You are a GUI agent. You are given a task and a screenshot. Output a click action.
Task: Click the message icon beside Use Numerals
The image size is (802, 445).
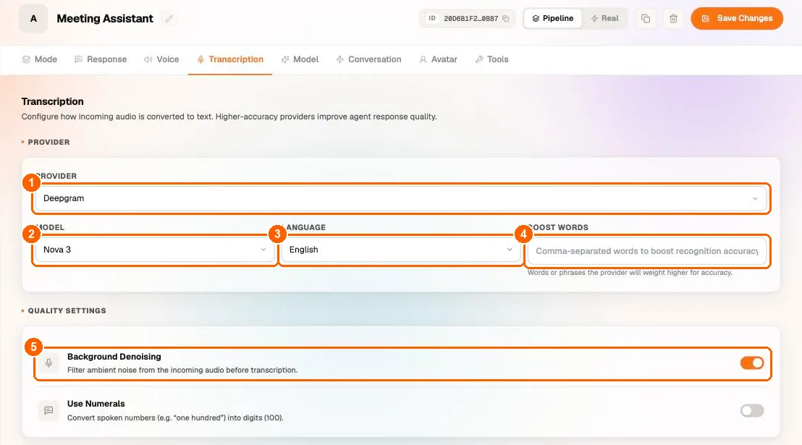tap(48, 410)
